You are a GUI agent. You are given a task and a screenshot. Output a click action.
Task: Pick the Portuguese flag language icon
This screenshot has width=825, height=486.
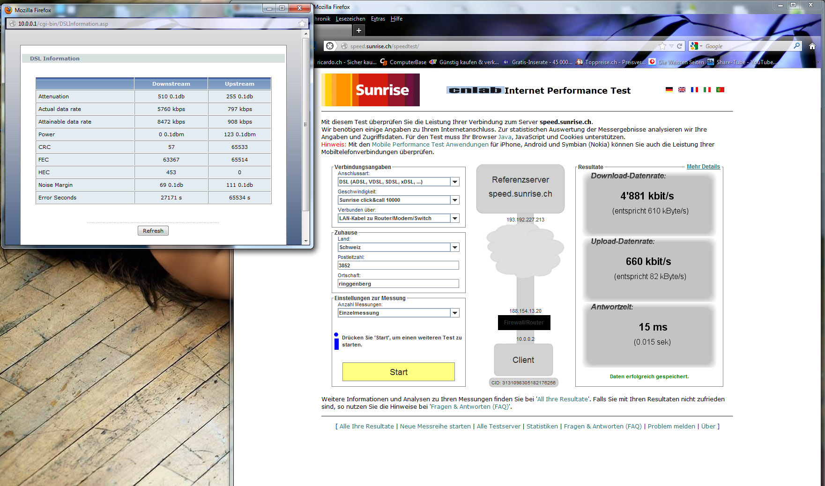click(x=720, y=90)
